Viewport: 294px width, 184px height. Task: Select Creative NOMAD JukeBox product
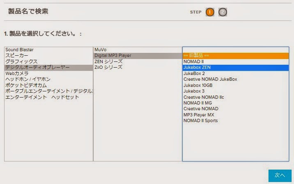coord(236,80)
